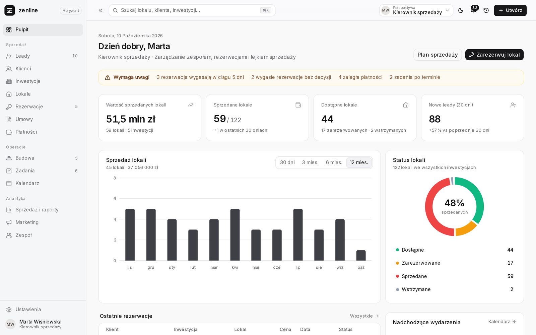Viewport: 536px width, 335px height.
Task: Click the Zespół people icon
Action: pyautogui.click(x=9, y=235)
